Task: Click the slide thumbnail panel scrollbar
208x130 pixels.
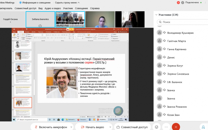Action: [34, 87]
